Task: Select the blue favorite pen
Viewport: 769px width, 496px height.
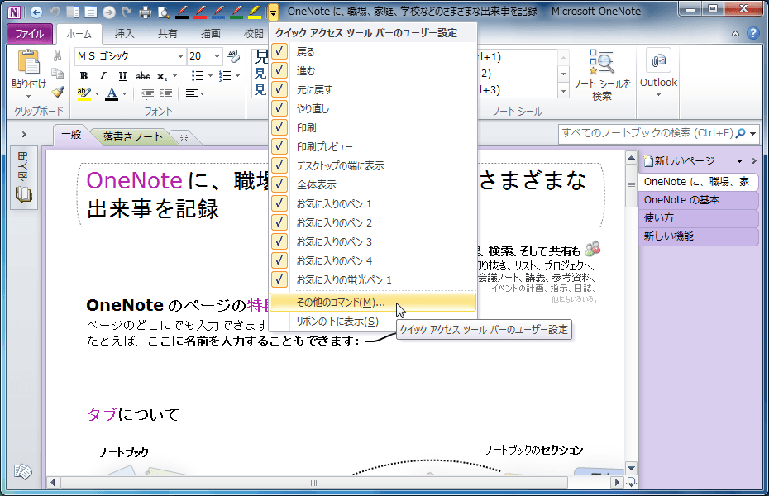Action: [x=218, y=12]
